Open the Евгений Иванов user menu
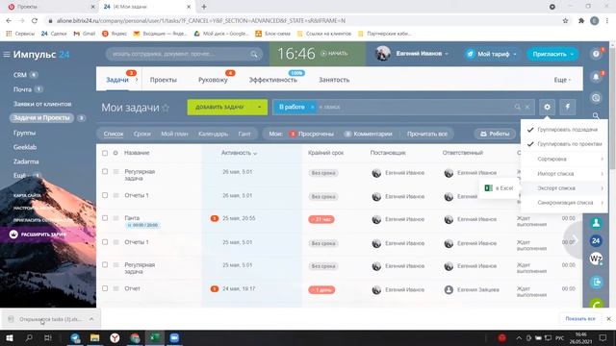 coord(423,54)
